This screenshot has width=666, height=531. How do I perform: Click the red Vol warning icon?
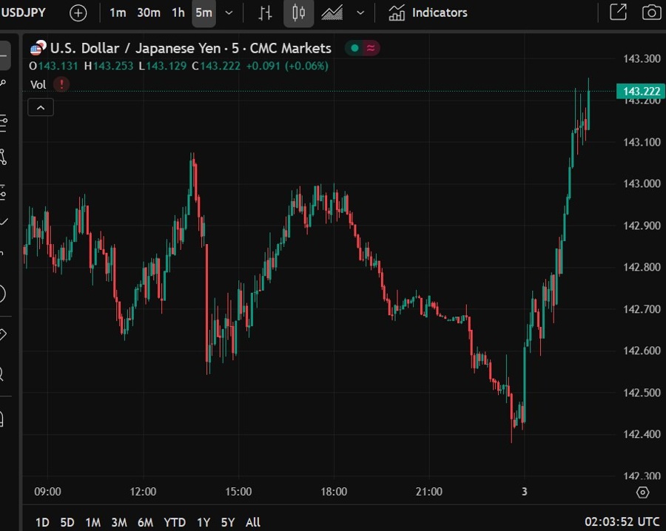61,84
